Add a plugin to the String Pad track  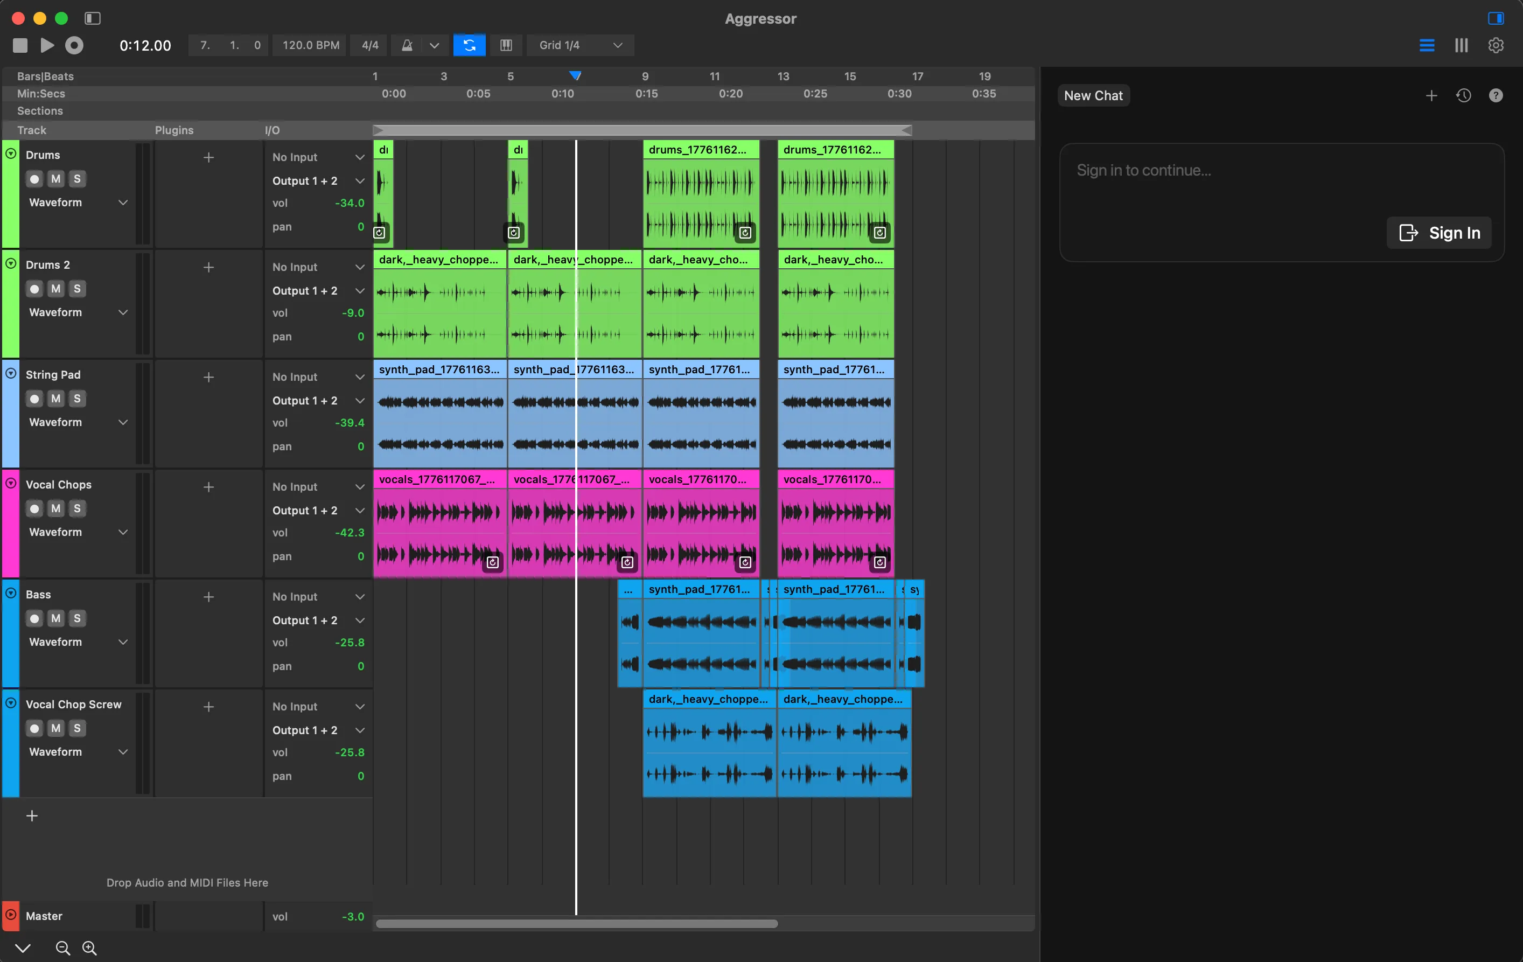click(209, 378)
